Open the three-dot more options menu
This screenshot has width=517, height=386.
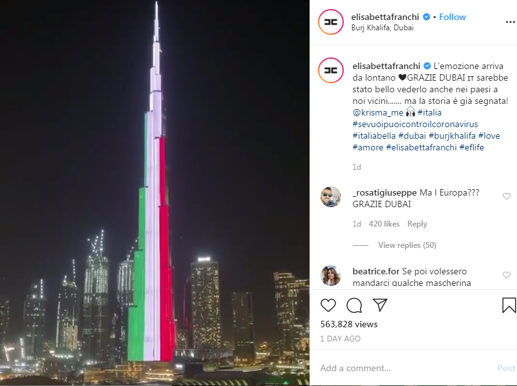[510, 22]
